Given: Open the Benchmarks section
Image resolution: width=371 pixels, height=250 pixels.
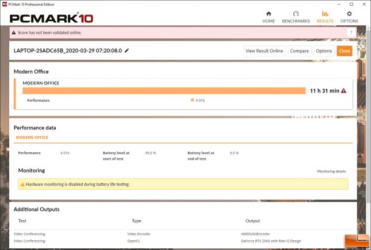Looking at the screenshot, I should [296, 17].
